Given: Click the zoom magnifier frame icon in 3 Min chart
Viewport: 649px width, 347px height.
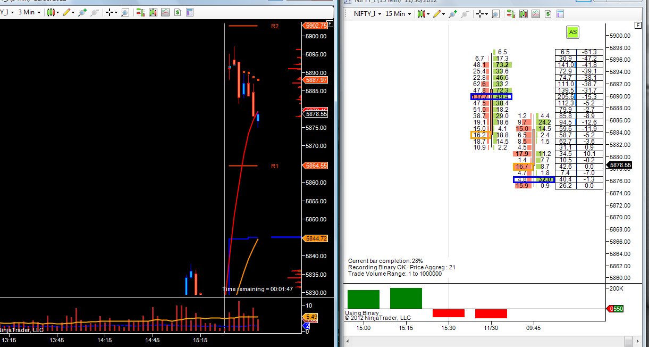Looking at the screenshot, I should (125, 12).
